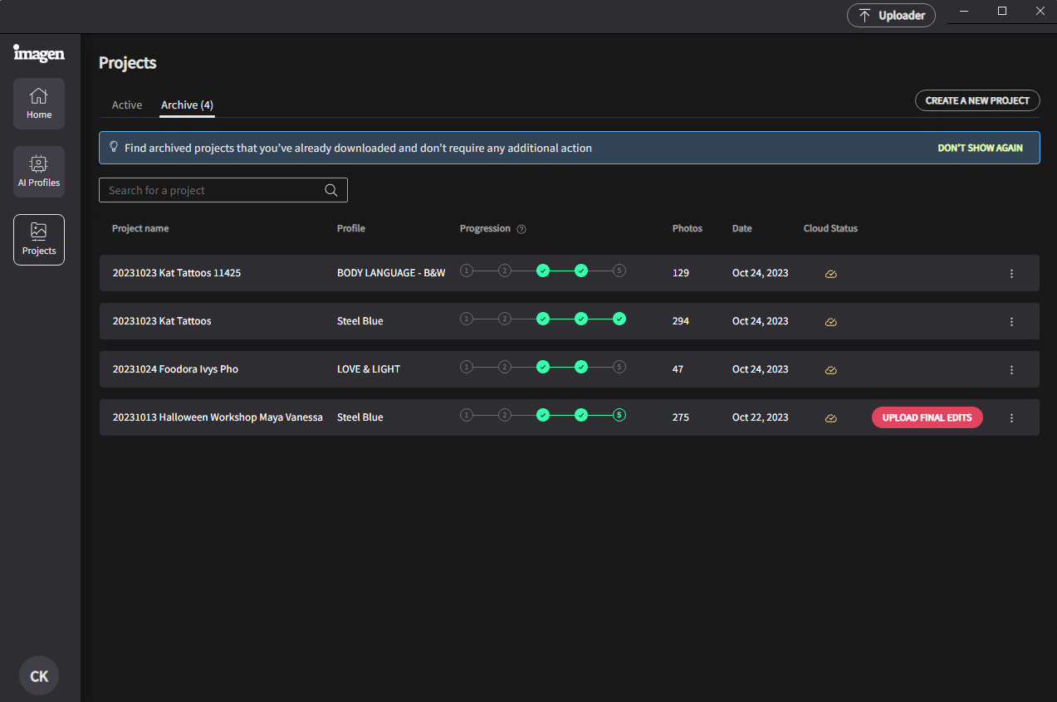This screenshot has height=702, width=1057.
Task: Click the Progression help question-mark icon
Action: [x=521, y=229]
